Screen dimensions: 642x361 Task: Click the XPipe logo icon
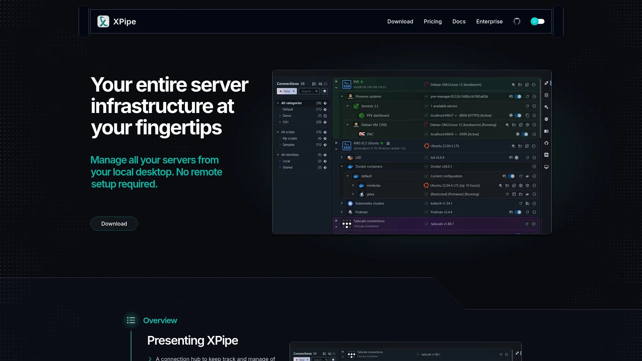click(103, 21)
